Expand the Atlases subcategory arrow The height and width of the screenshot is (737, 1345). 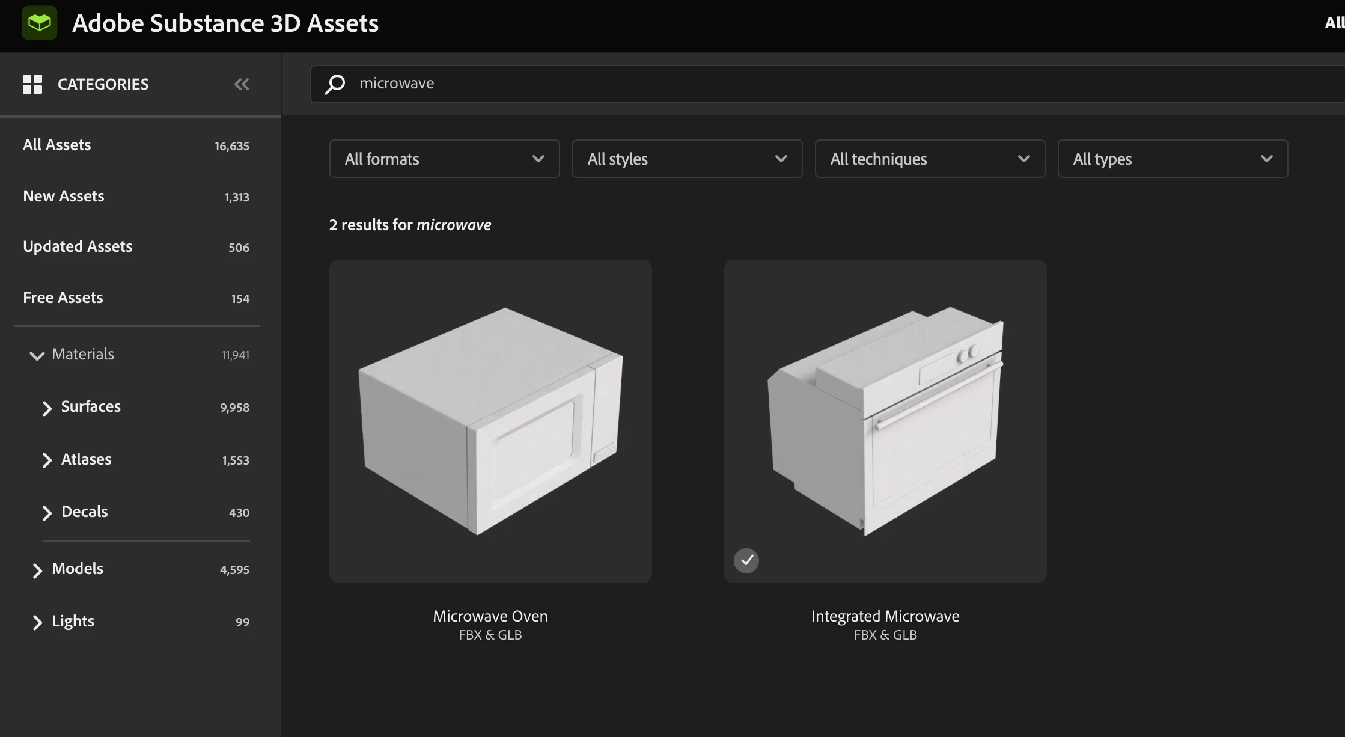click(x=47, y=460)
